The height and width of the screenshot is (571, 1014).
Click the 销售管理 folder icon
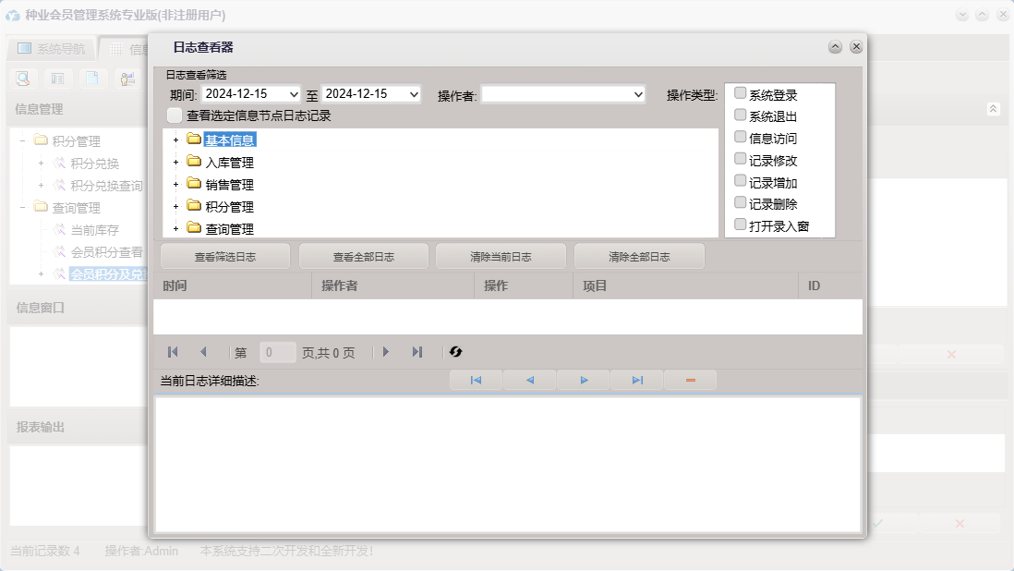[x=193, y=183]
